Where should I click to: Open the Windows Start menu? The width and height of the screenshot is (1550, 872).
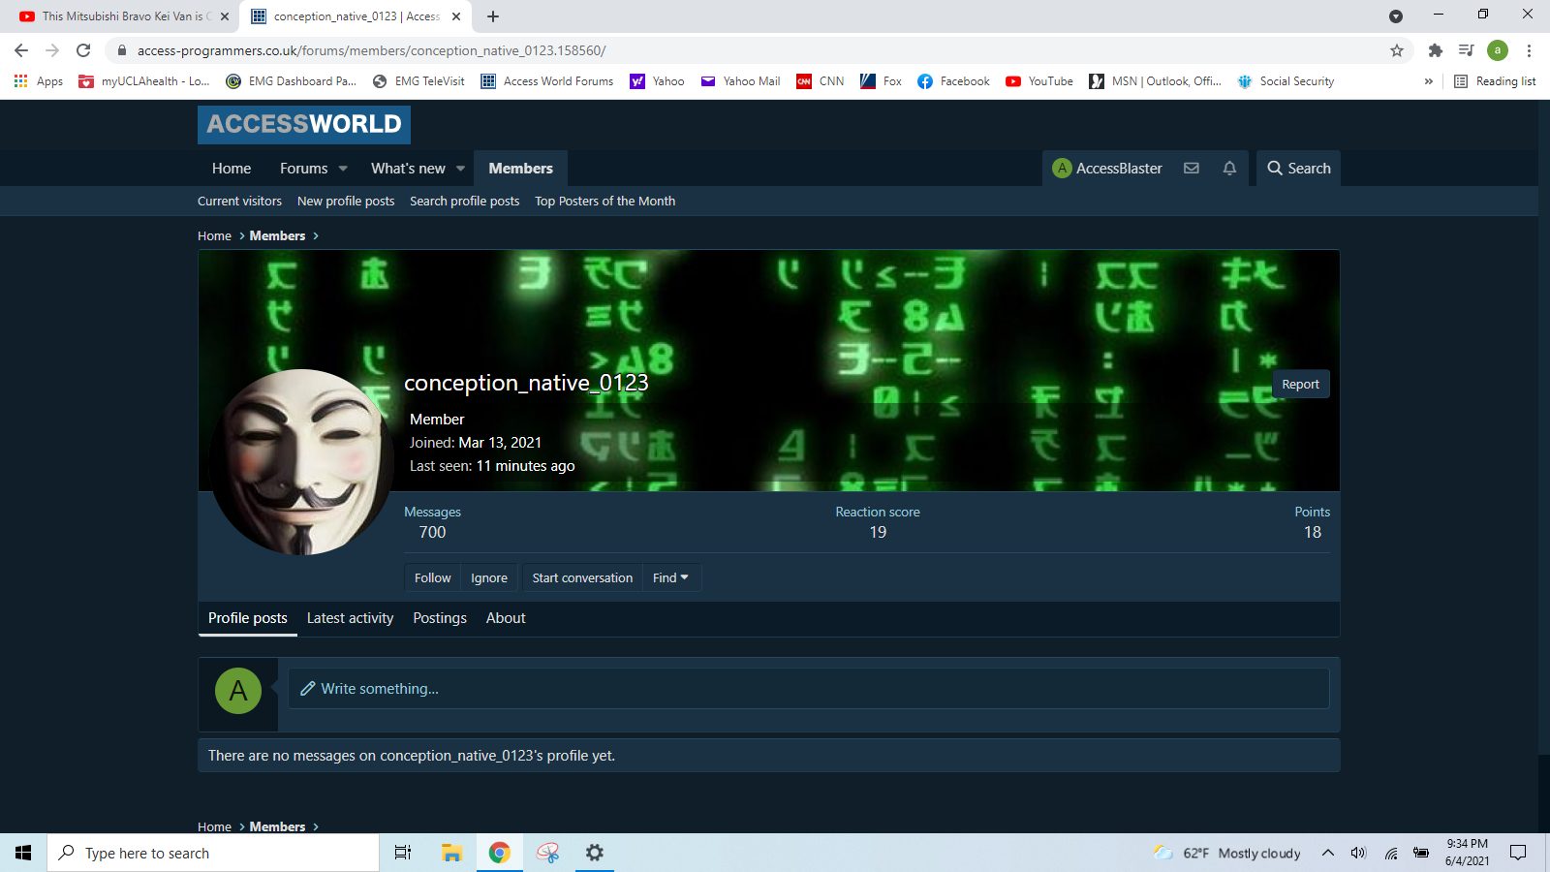[23, 853]
